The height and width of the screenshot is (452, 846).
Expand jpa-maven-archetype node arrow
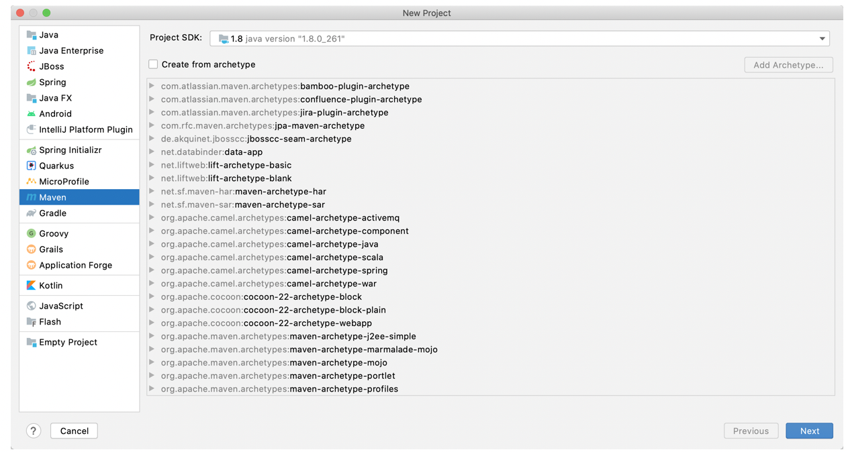coord(152,125)
